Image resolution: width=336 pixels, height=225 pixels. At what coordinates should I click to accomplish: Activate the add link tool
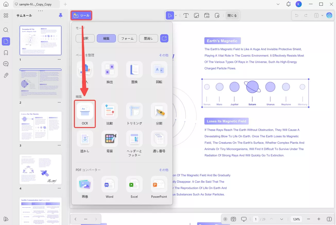[x=207, y=15]
